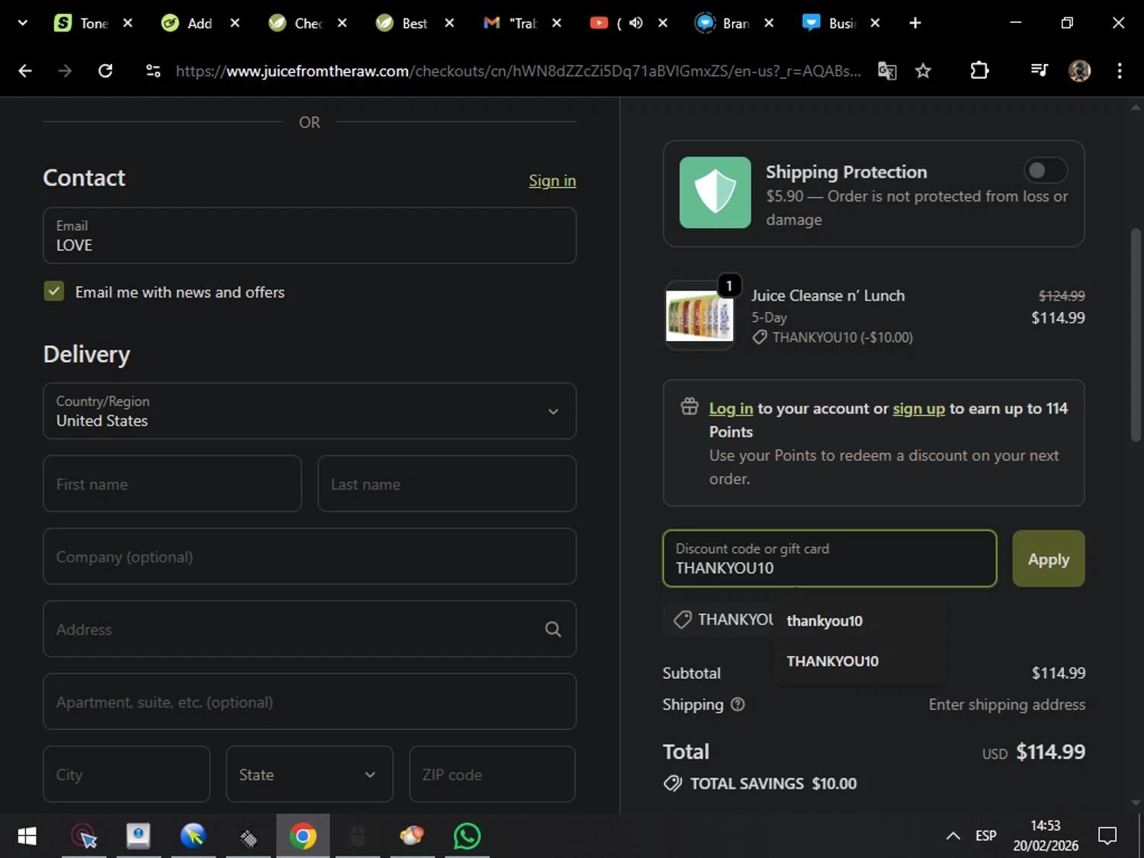Click the Chrome icon in the taskbar
The height and width of the screenshot is (858, 1144).
tap(303, 836)
